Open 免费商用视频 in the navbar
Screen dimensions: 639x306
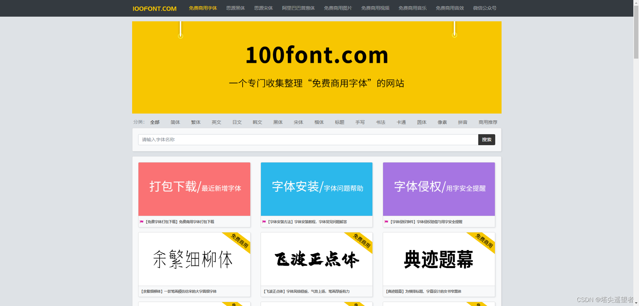coord(375,8)
